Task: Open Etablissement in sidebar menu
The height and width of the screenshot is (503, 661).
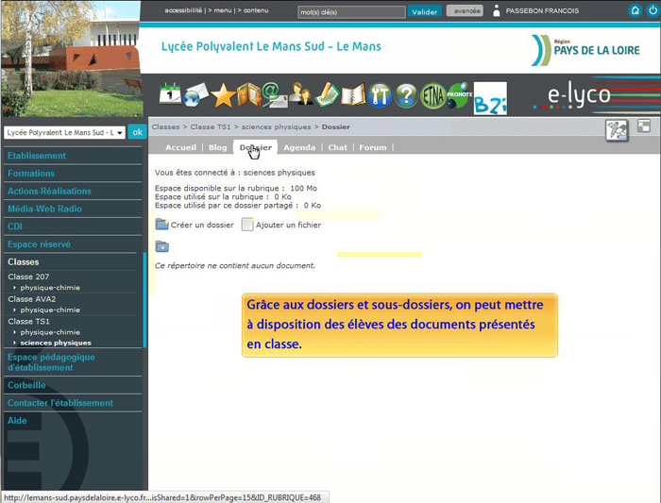Action: pos(37,156)
